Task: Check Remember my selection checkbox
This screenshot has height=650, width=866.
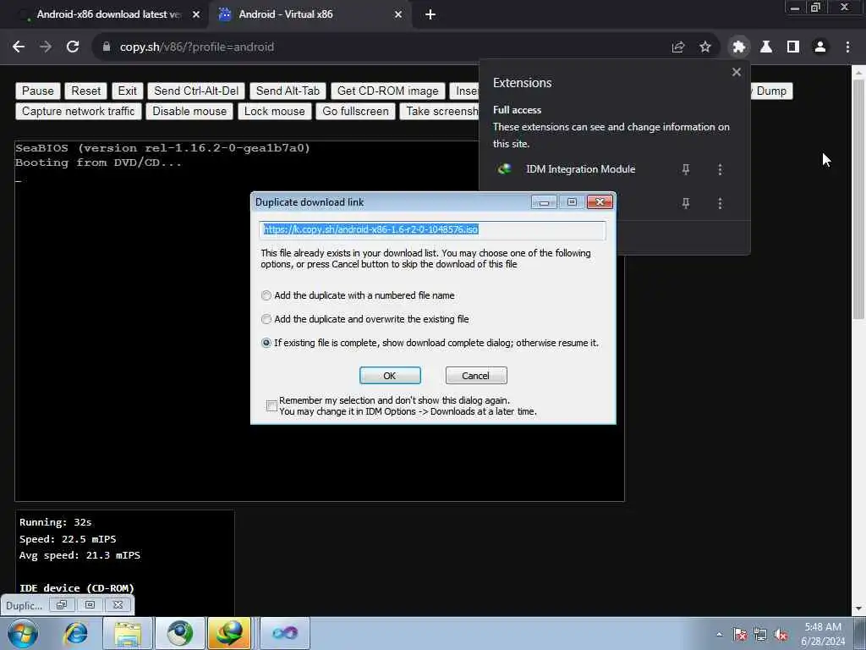Action: coord(271,405)
